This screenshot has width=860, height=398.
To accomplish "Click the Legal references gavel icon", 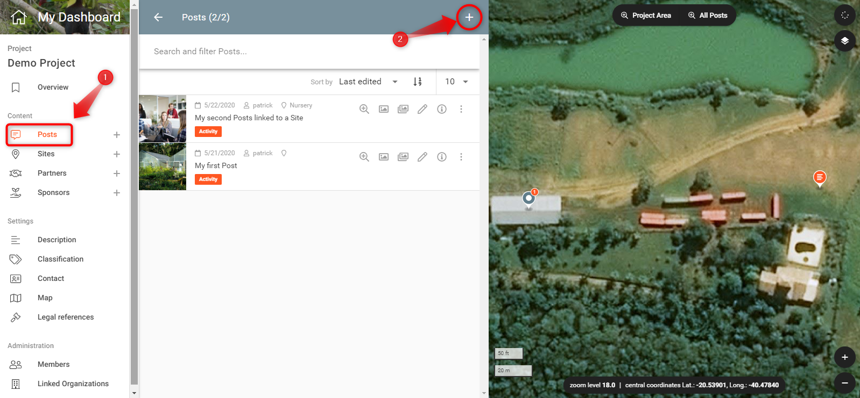I will click(16, 317).
